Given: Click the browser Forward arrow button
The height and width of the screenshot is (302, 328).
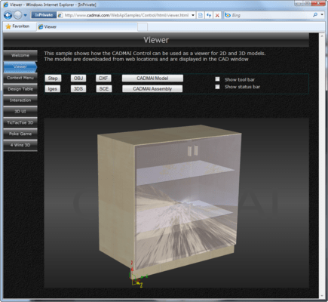Looking at the screenshot, I should point(18,15).
